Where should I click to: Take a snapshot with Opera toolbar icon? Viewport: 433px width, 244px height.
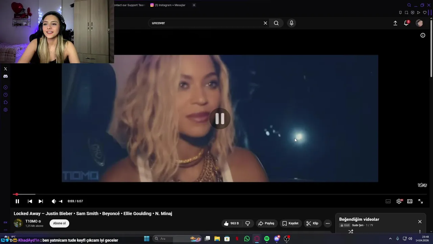pos(406,13)
